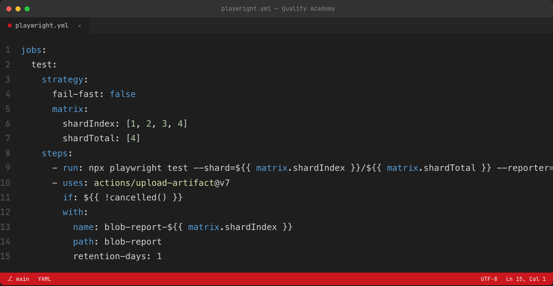Place cursor in shardIndex array
This screenshot has height=286, width=553.
click(x=157, y=124)
